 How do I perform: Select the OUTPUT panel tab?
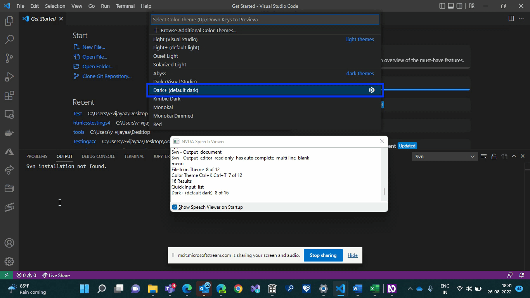[x=64, y=156]
